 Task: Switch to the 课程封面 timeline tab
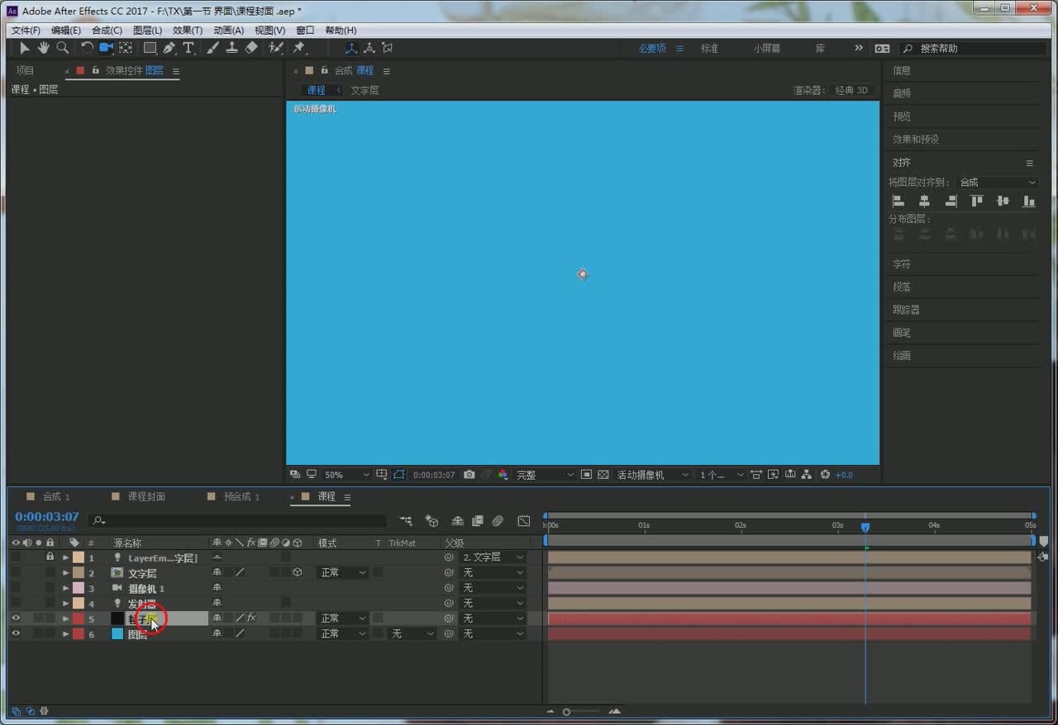(x=146, y=496)
